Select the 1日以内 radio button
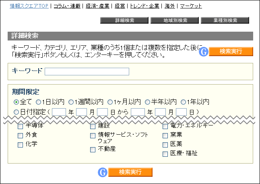 click(x=39, y=102)
